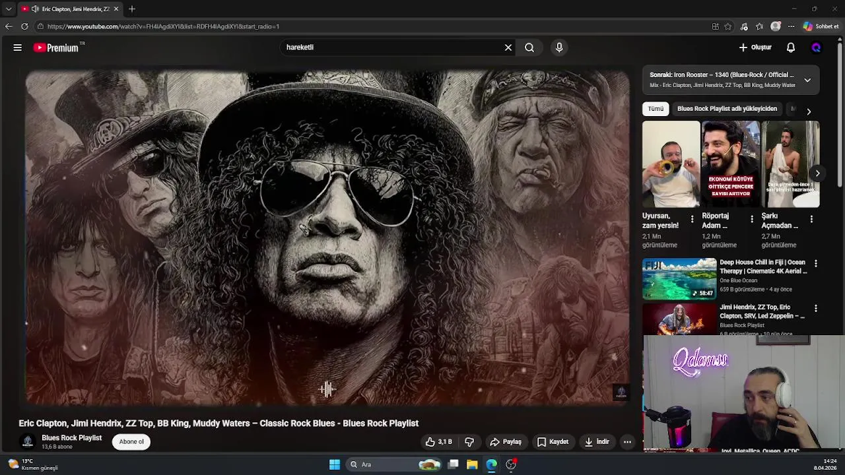Image resolution: width=845 pixels, height=475 pixels.
Task: Start voice search with the microphone
Action: (559, 47)
